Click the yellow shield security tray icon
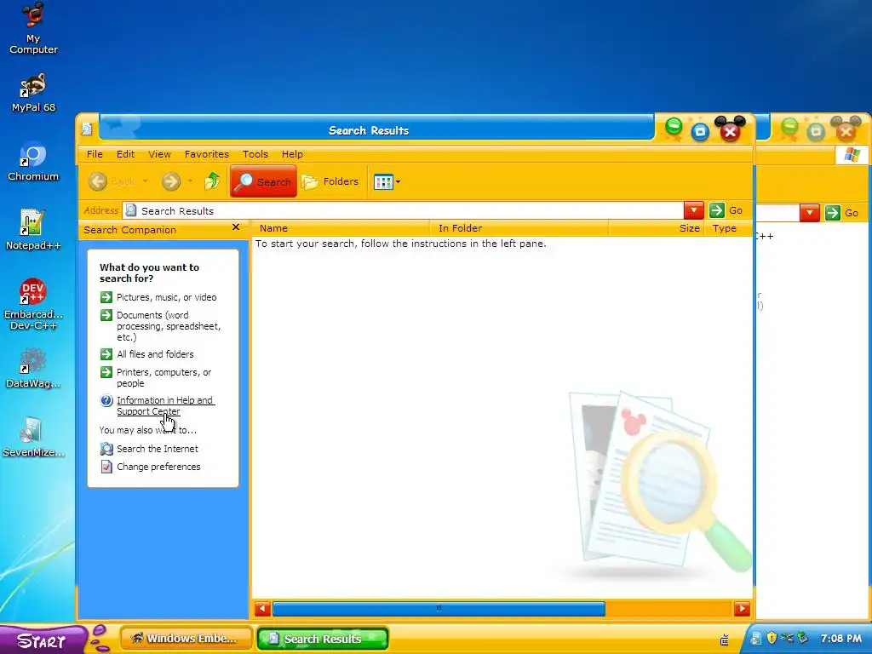Image resolution: width=872 pixels, height=654 pixels. coord(772,638)
